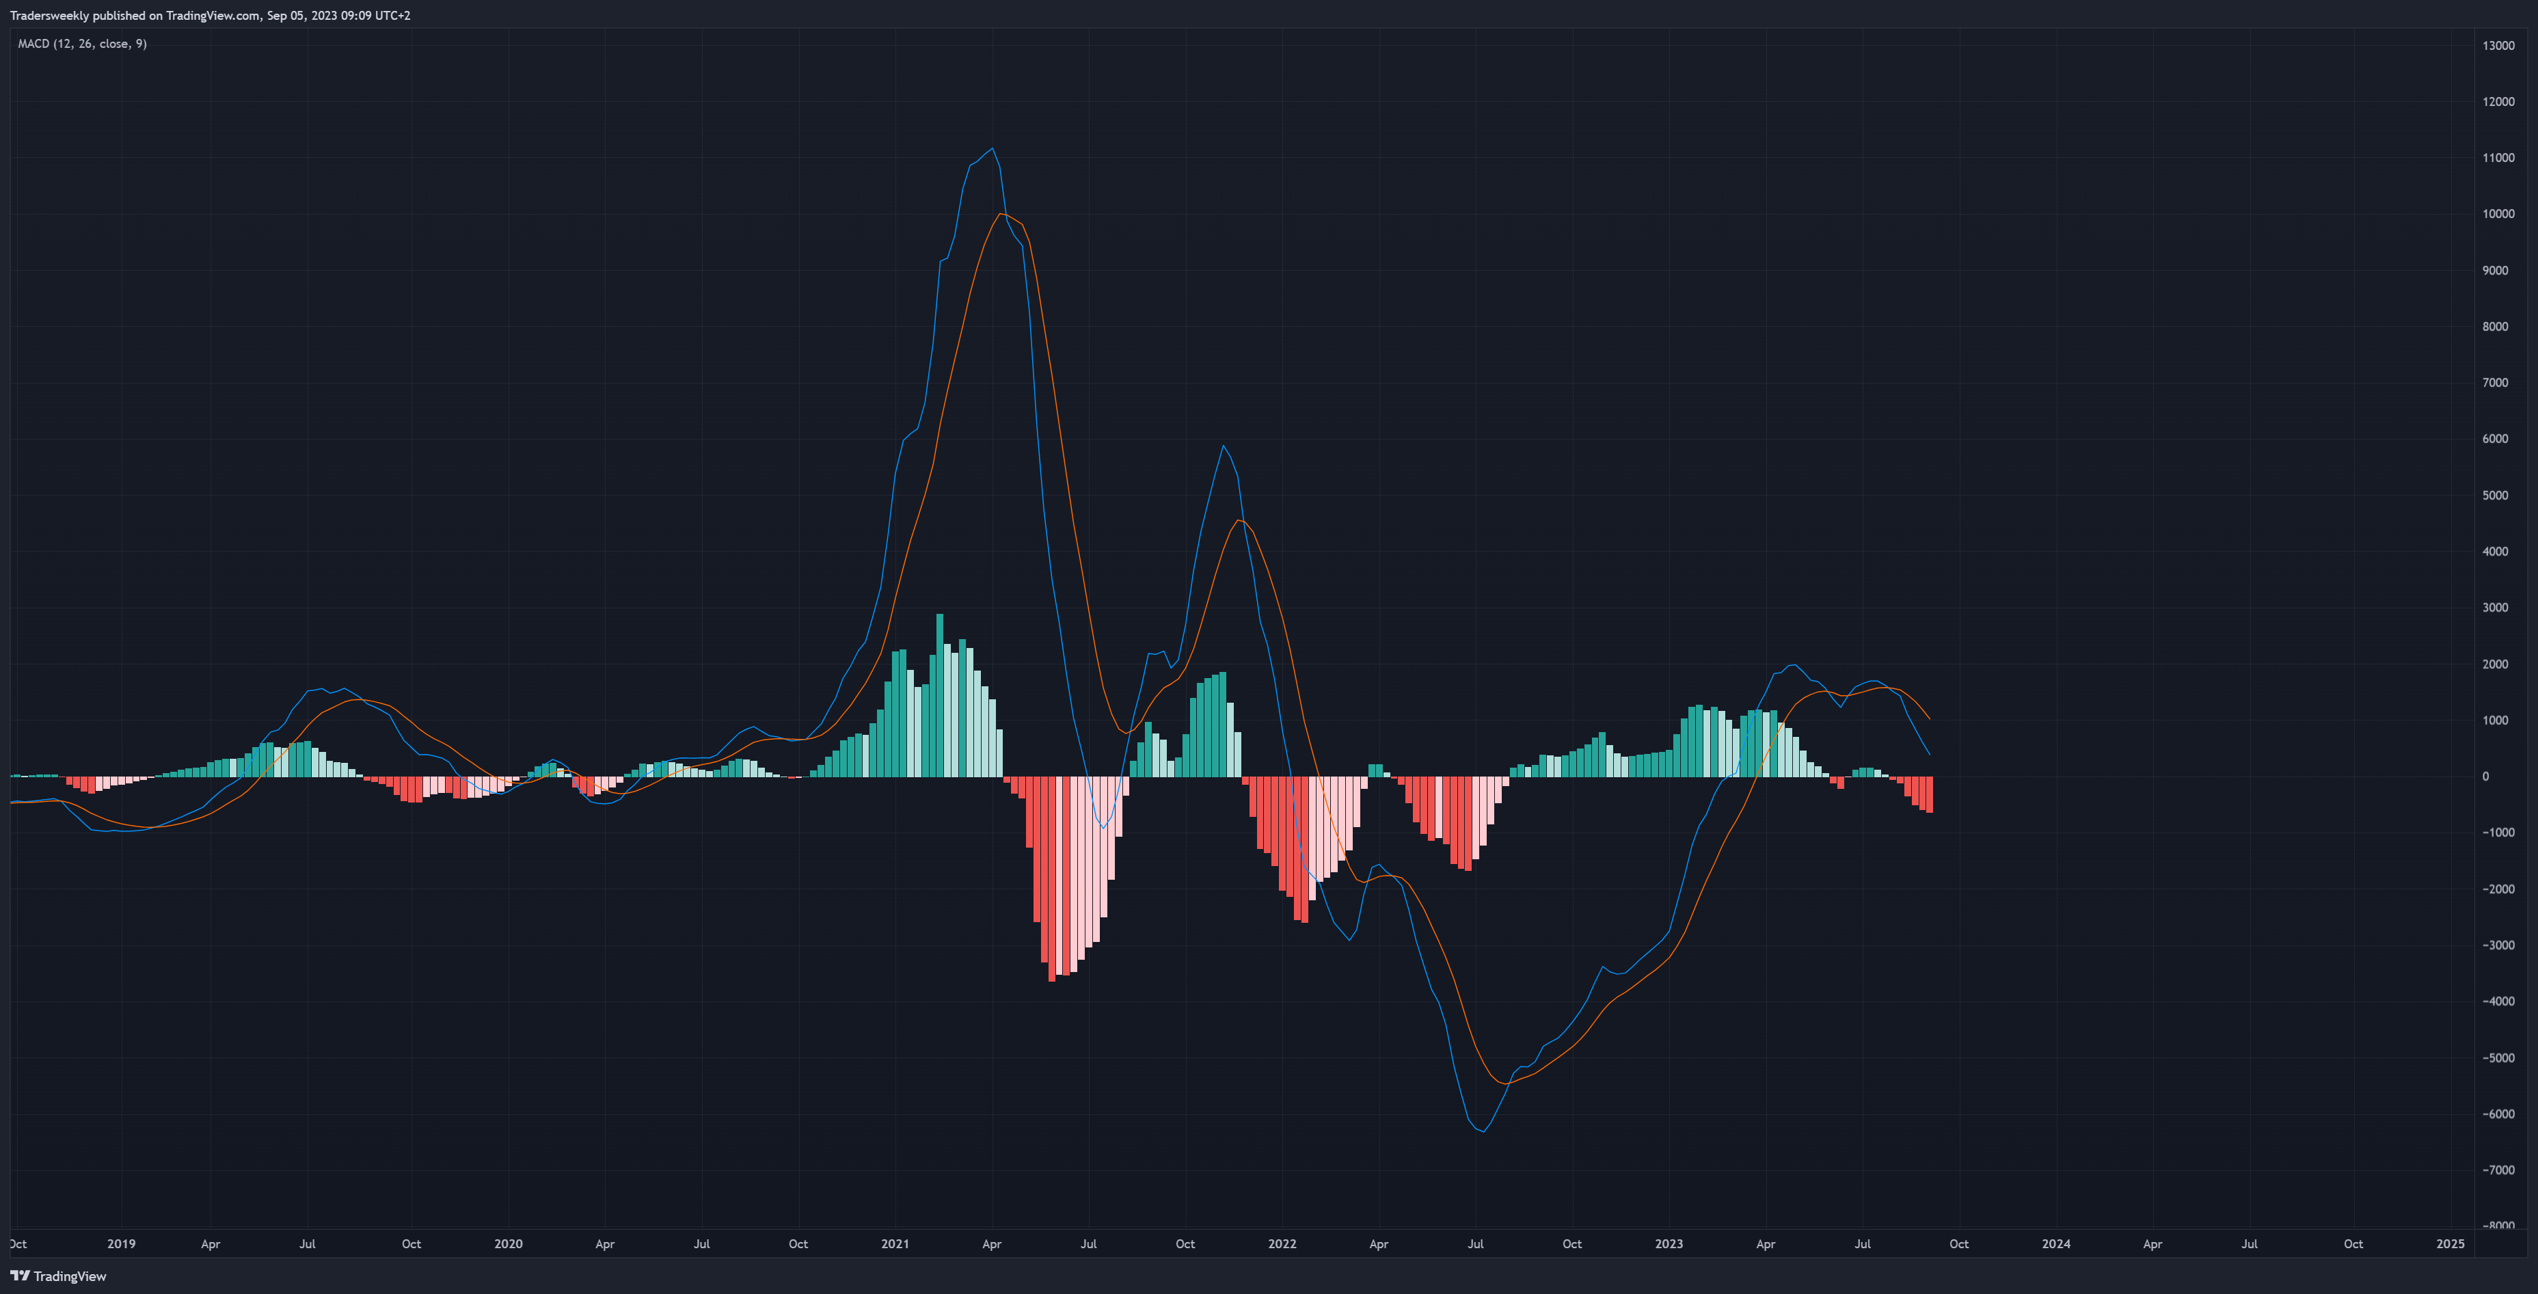The height and width of the screenshot is (1294, 2538).
Task: Click the Jul label between 2024 and 2025
Action: tap(2250, 1243)
